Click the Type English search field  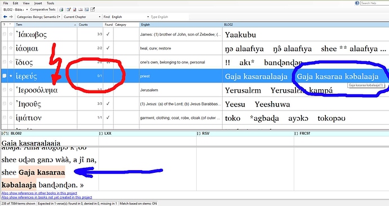(169, 17)
